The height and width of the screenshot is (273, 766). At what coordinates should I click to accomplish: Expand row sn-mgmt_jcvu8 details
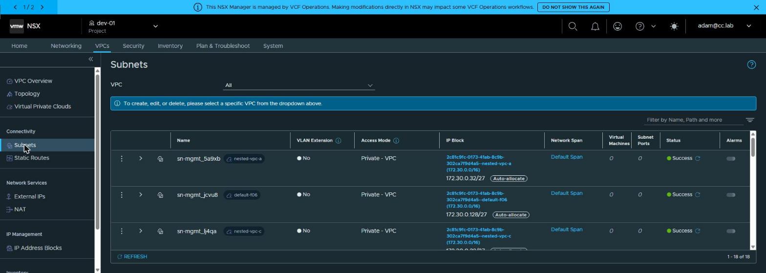[141, 194]
